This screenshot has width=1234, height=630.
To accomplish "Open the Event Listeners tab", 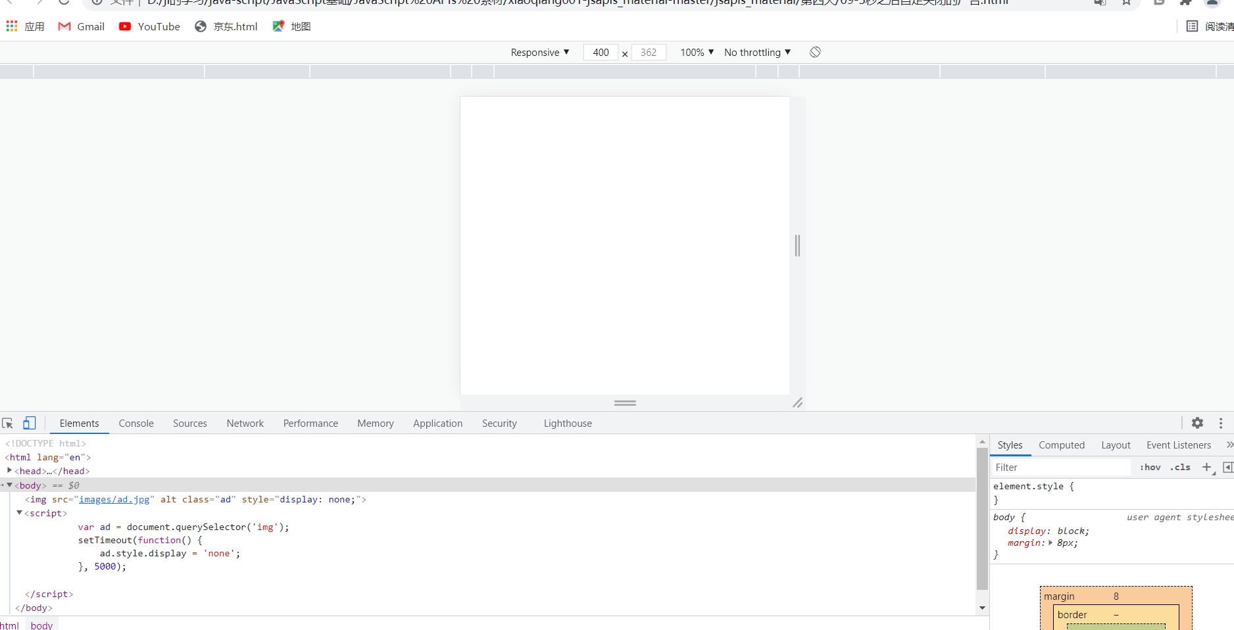I will (x=1179, y=445).
